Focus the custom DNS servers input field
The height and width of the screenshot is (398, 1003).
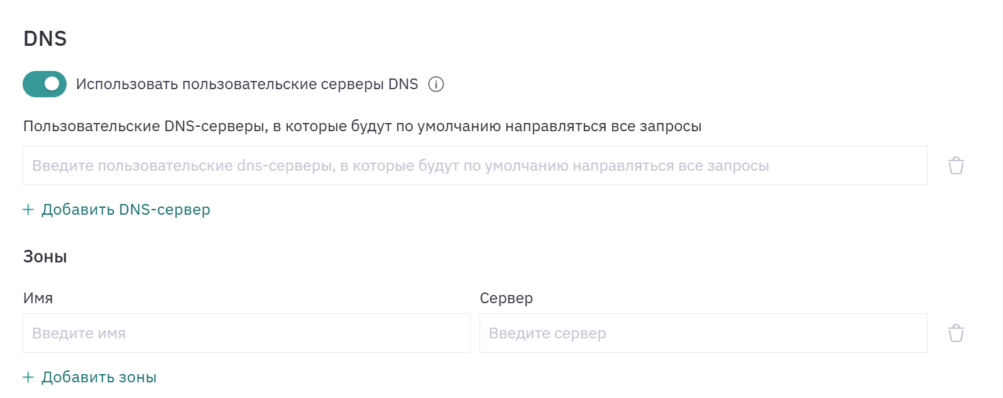pos(475,166)
